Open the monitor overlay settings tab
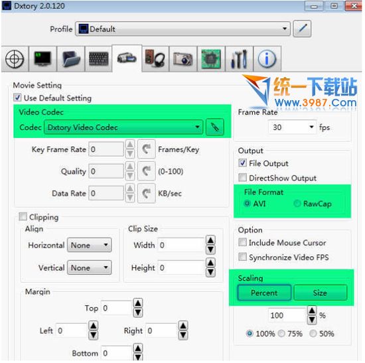Image resolution: width=365 pixels, height=363 pixels. [x=42, y=58]
